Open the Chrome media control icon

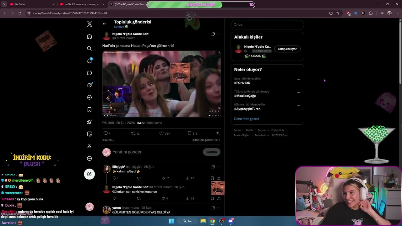[x=382, y=13]
